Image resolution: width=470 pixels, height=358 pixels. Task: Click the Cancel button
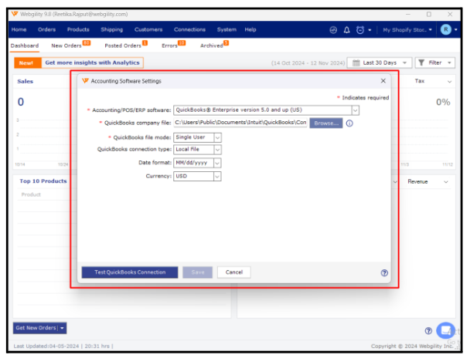(x=233, y=272)
